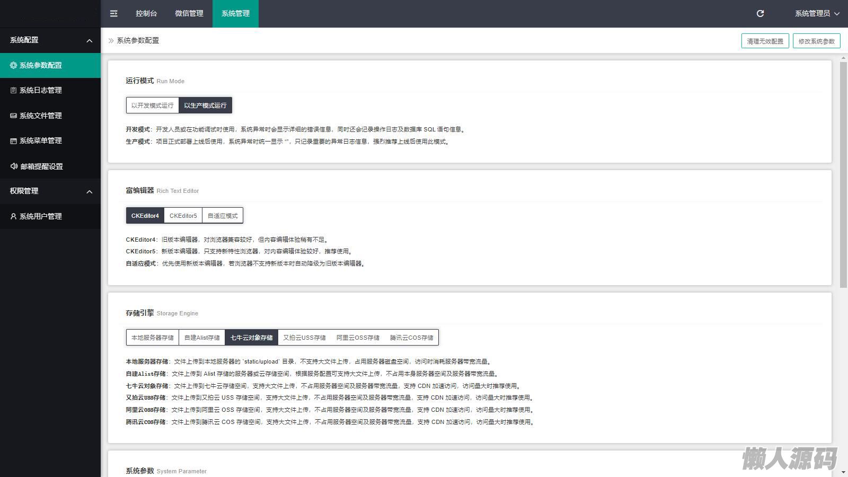Viewport: 848px width, 477px height.
Task: Select 阿里云OSS存储 storage engine
Action: [x=358, y=338]
